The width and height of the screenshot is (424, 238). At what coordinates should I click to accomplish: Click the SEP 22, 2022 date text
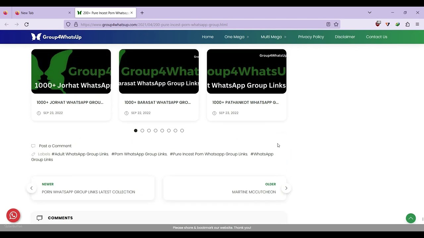pyautogui.click(x=141, y=113)
